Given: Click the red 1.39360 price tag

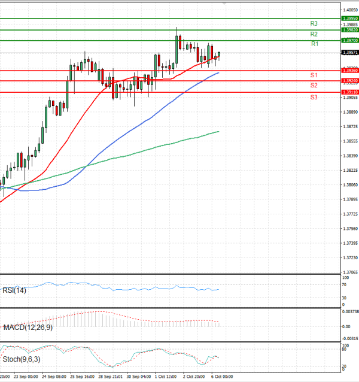Looking at the screenshot, I should point(350,71).
